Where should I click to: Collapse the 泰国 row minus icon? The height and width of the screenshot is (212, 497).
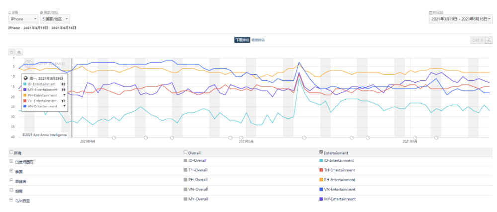12,171
